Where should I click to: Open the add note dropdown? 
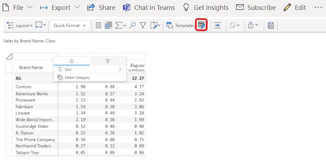(234, 25)
